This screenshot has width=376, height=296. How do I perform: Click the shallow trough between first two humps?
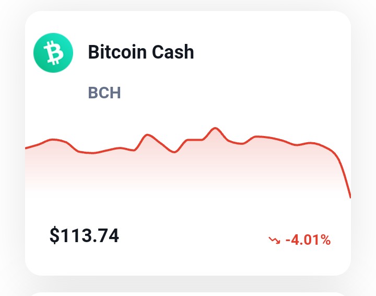pyautogui.click(x=92, y=153)
